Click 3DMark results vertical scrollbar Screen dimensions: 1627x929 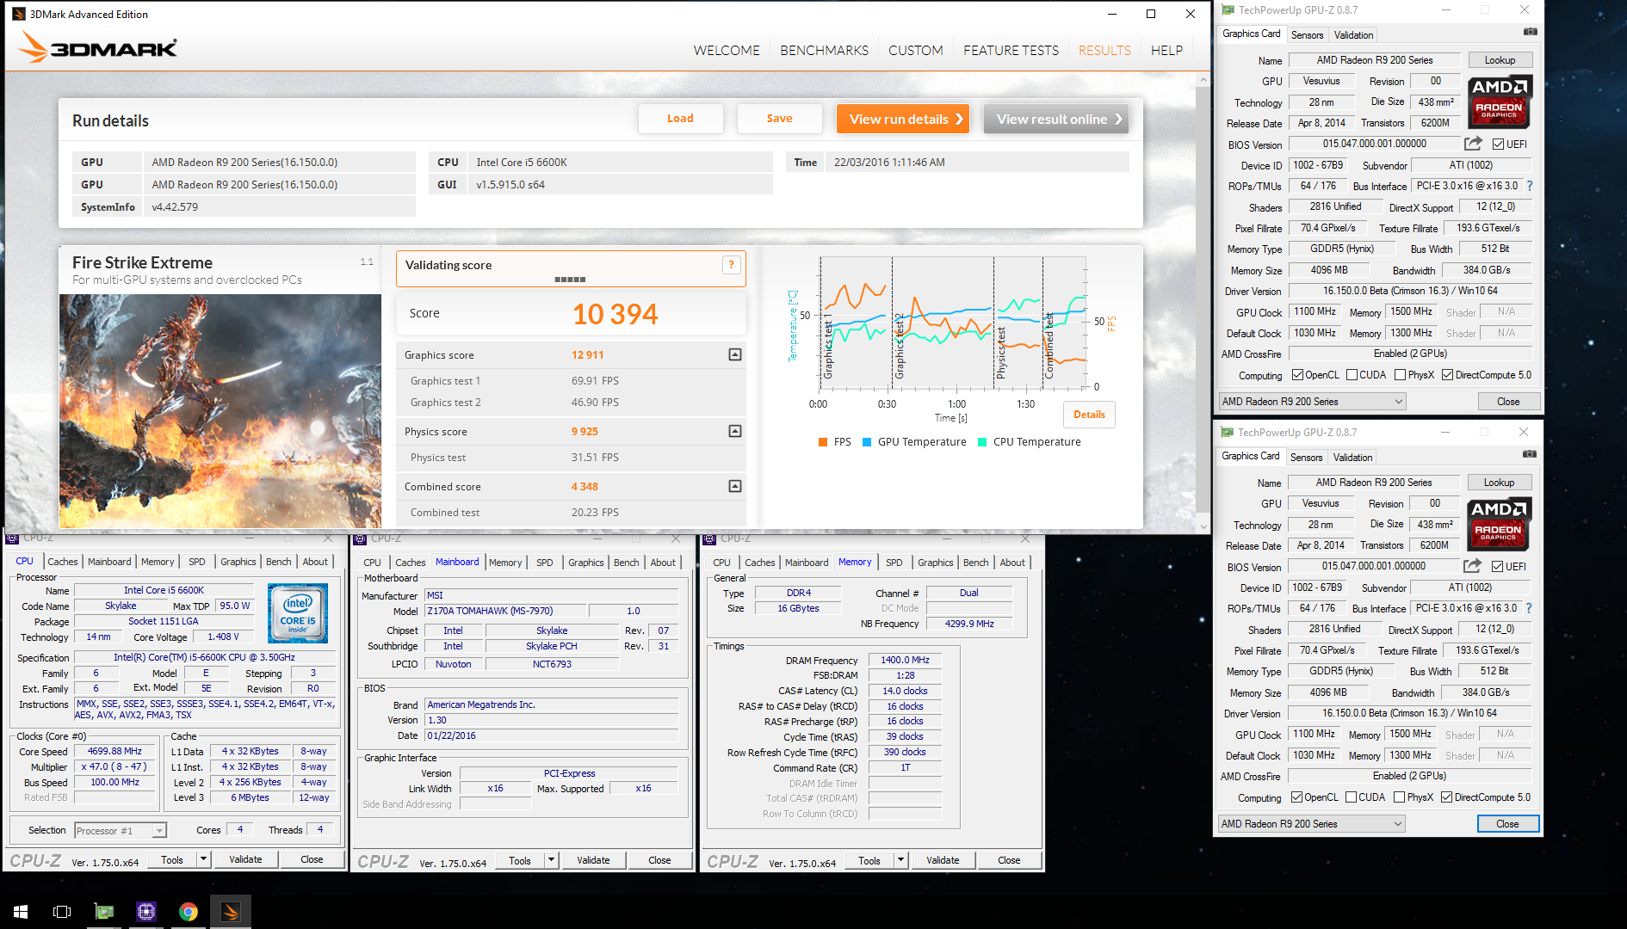1203,303
